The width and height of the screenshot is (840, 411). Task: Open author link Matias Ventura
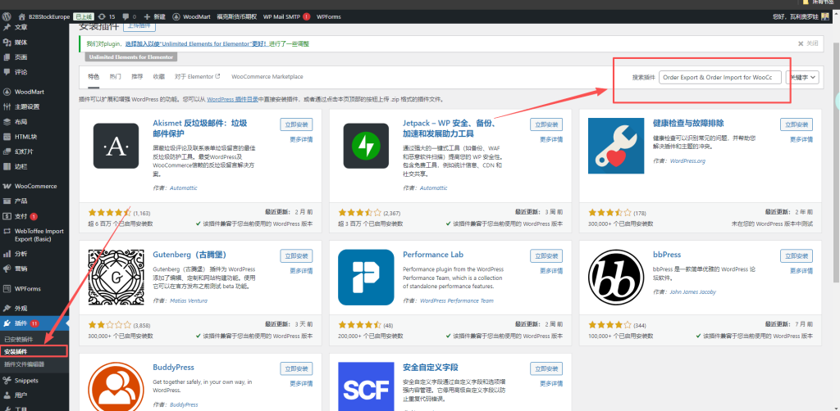click(x=189, y=301)
